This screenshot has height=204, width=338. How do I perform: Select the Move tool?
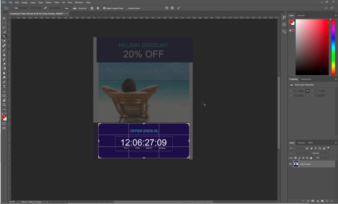click(4, 18)
